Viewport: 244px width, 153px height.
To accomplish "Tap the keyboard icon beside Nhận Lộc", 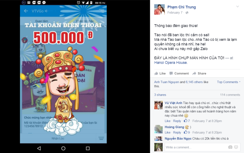I will coord(101,138).
